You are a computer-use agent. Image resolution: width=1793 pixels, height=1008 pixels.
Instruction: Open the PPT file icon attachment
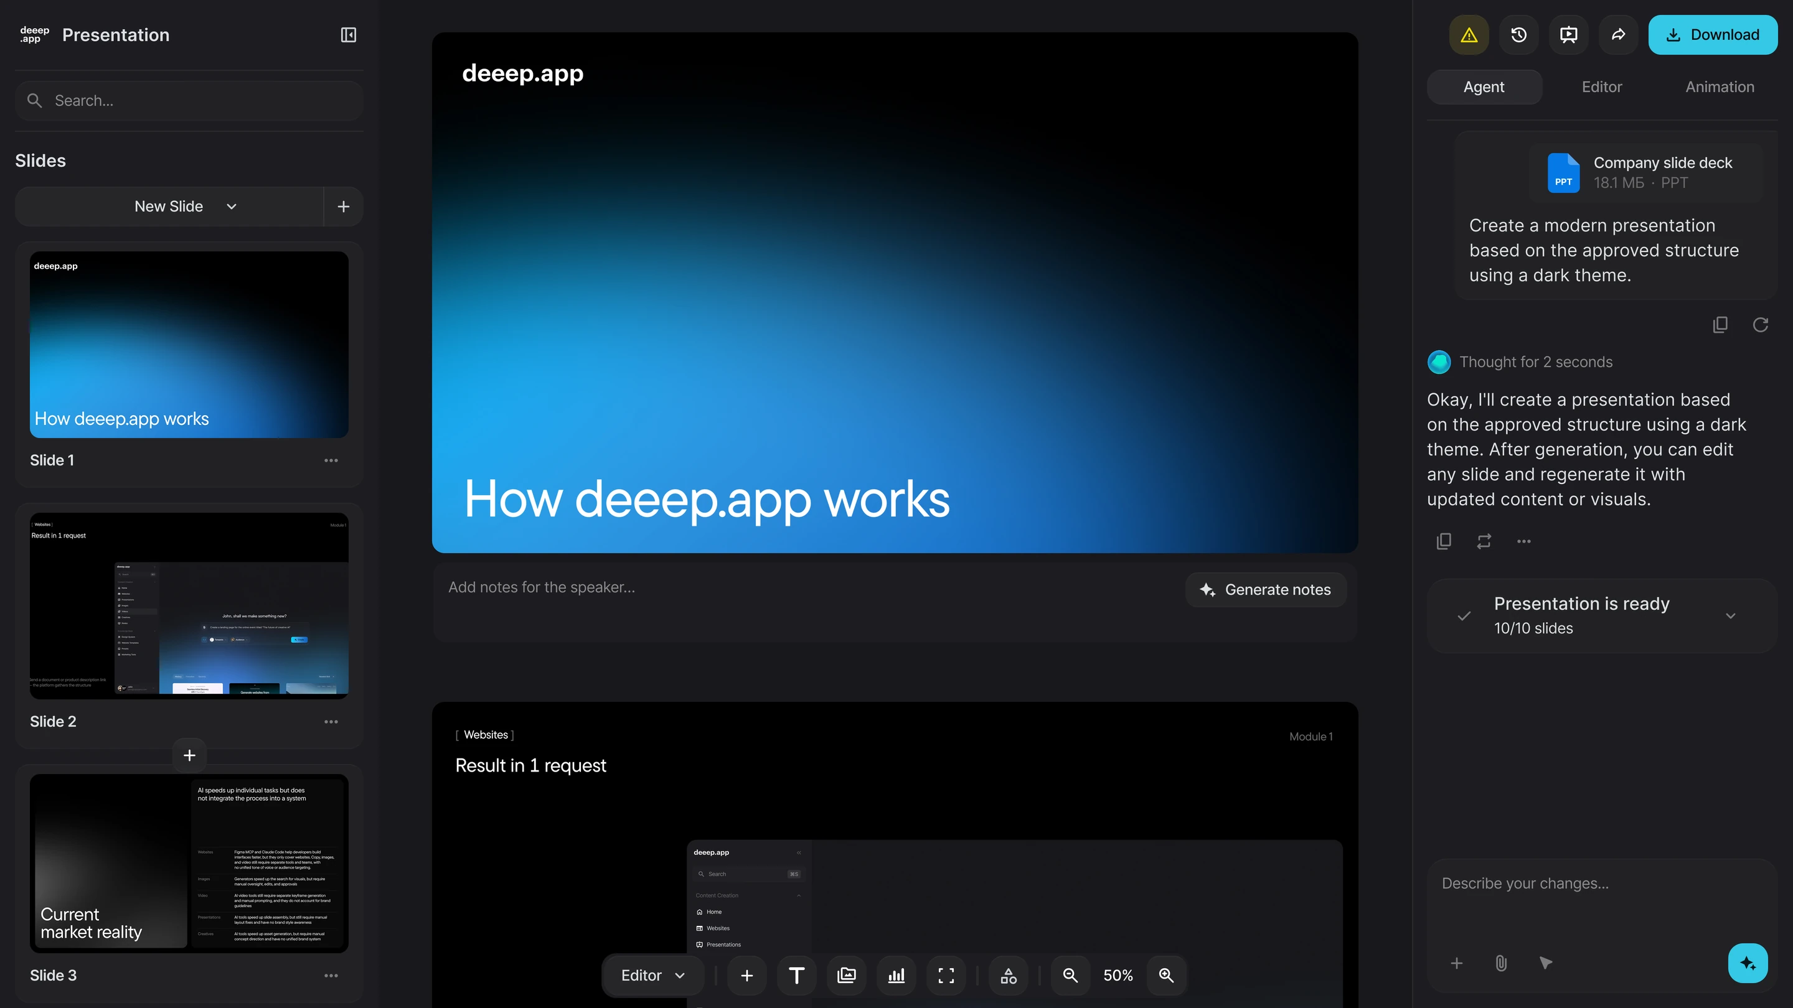[x=1563, y=172]
